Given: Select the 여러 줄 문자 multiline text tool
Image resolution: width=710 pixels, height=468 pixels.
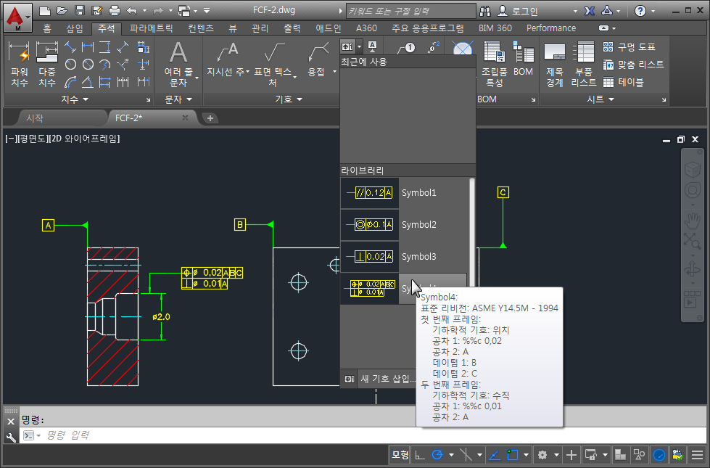Looking at the screenshot, I should click(x=178, y=65).
